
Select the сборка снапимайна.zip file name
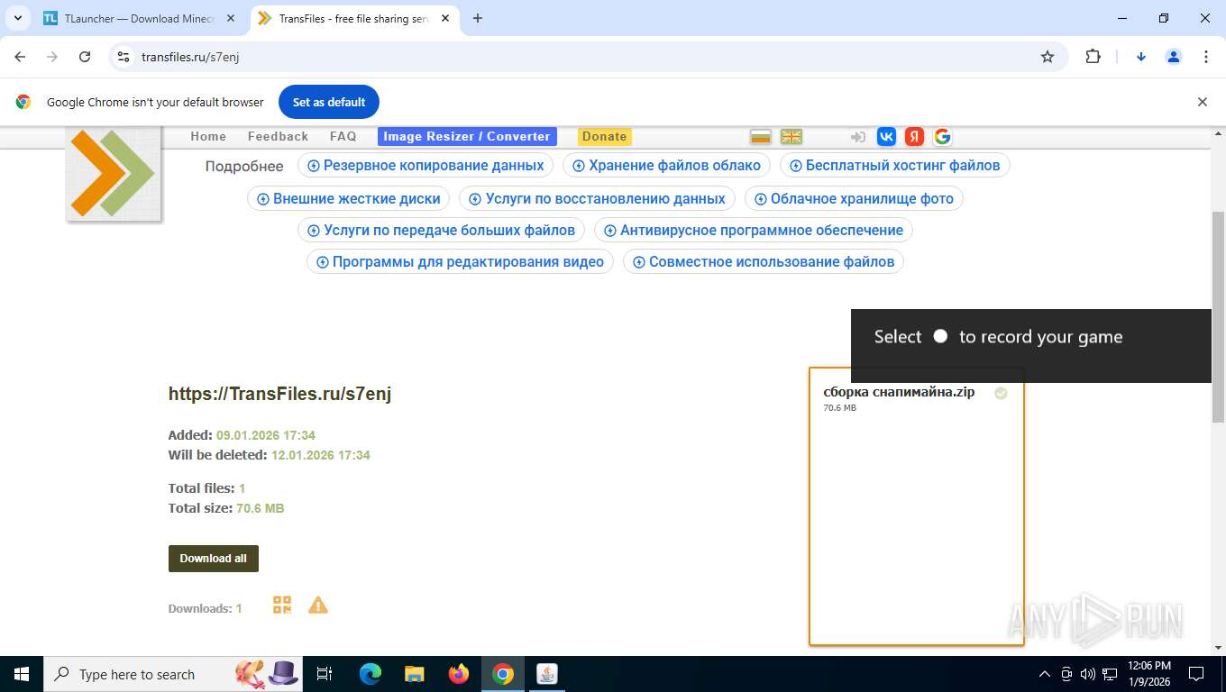coord(899,392)
